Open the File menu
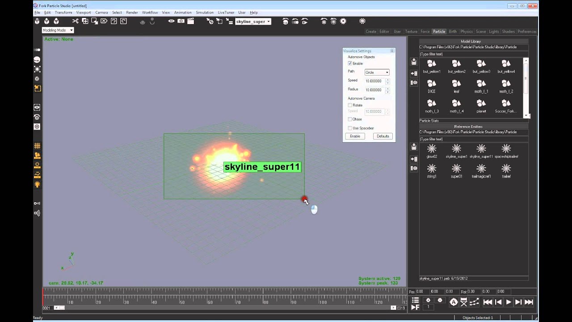 37,13
